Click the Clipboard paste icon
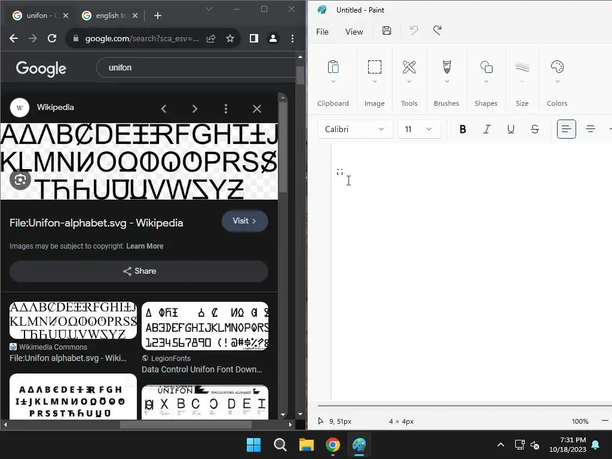Viewport: 612px width, 459px height. [x=333, y=67]
